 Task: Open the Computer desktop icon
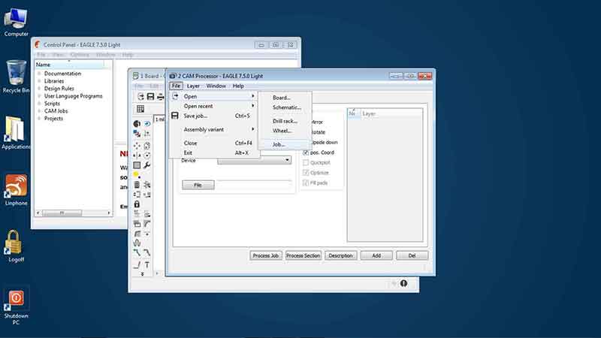pos(16,23)
